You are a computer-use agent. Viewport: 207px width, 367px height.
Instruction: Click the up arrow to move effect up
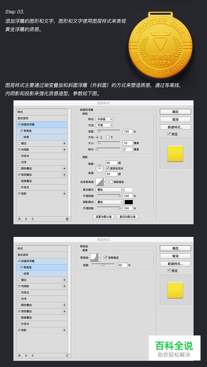point(26,219)
